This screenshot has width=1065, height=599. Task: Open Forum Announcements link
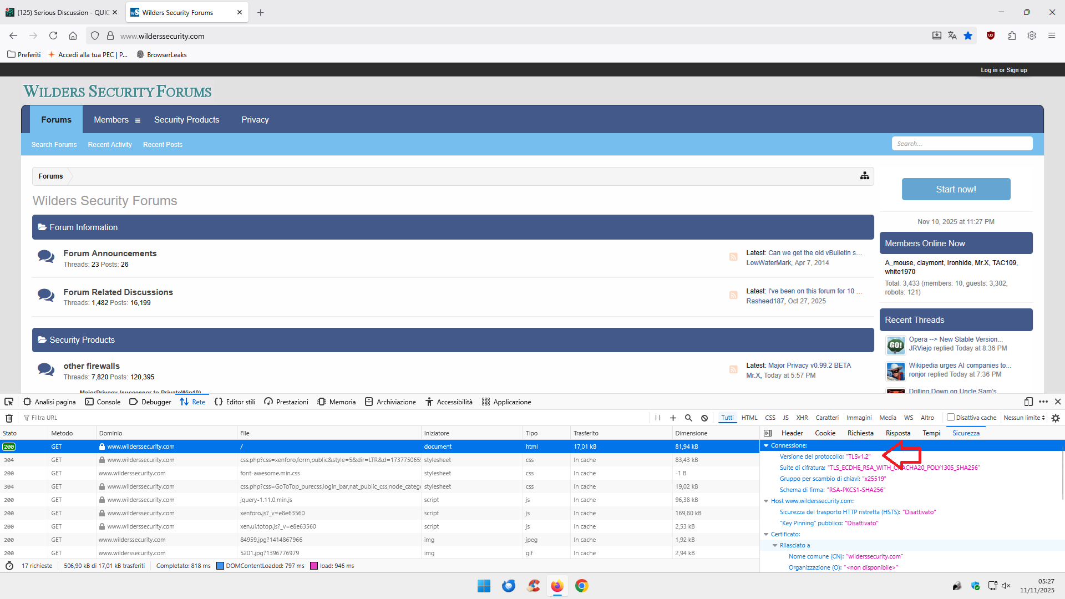(x=110, y=253)
